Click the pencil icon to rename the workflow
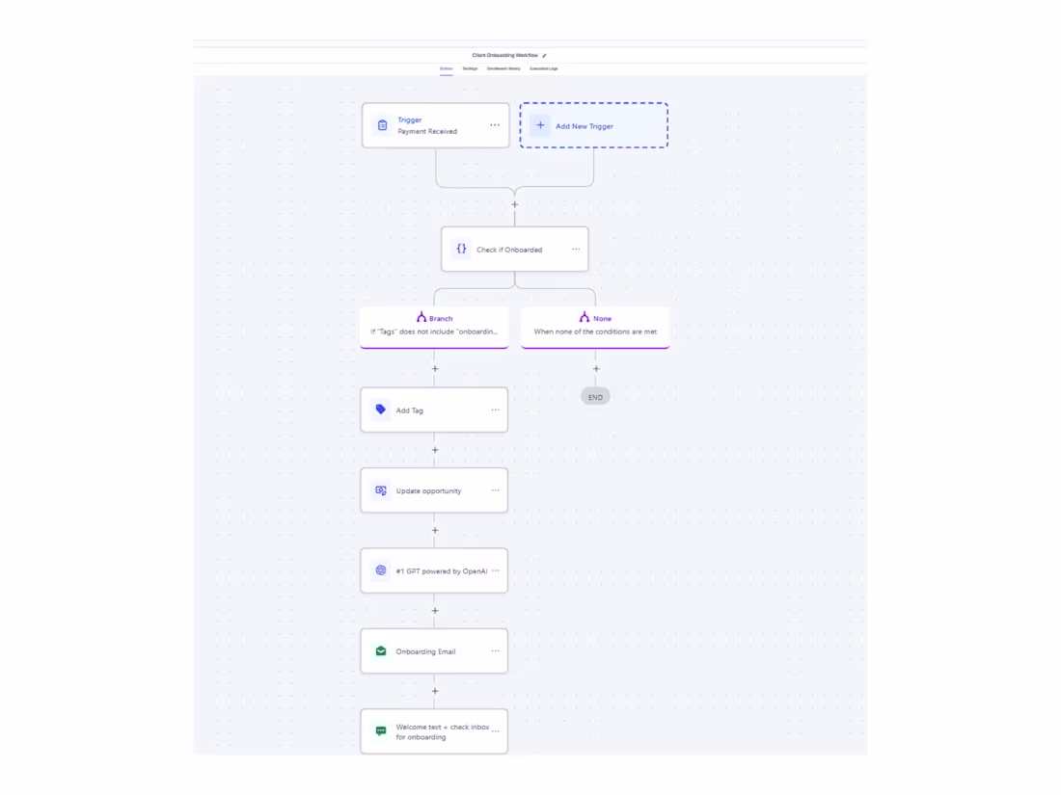 [546, 55]
